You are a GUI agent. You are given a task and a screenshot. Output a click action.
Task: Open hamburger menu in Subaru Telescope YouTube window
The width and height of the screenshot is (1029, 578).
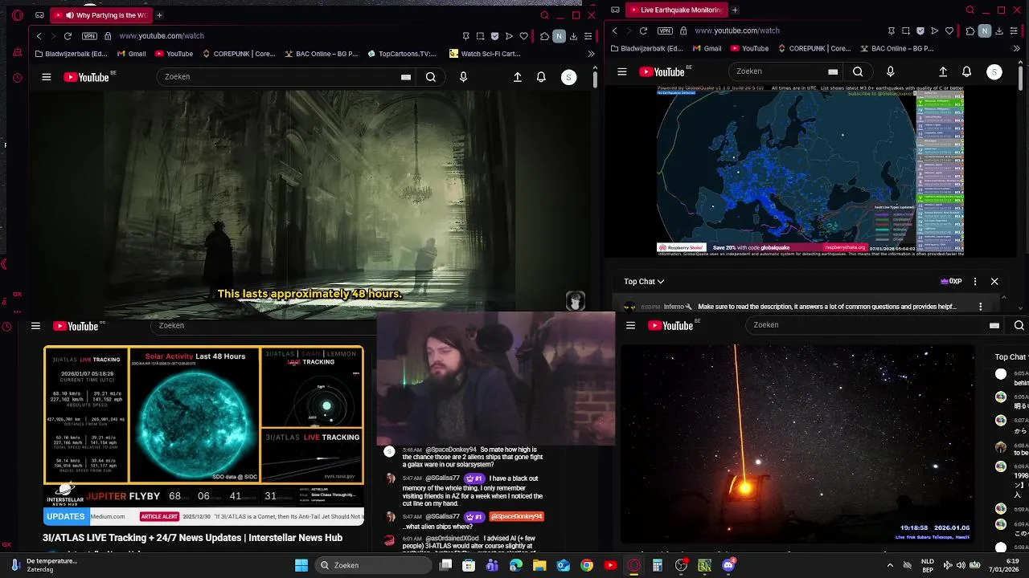[630, 325]
